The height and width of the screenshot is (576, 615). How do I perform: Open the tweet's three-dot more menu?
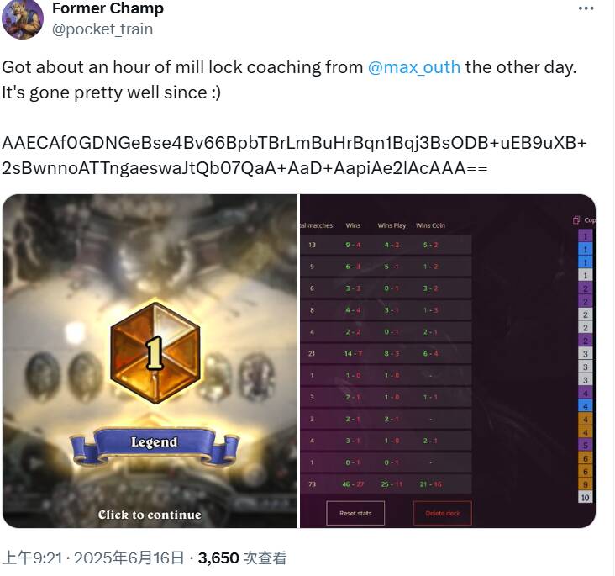point(586,8)
